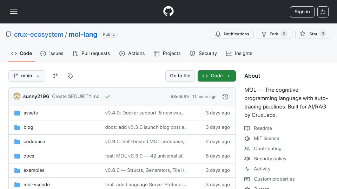Go to GitHub homepage via Octocat logo
Screen dimensions: 337x189
[x=168, y=11]
